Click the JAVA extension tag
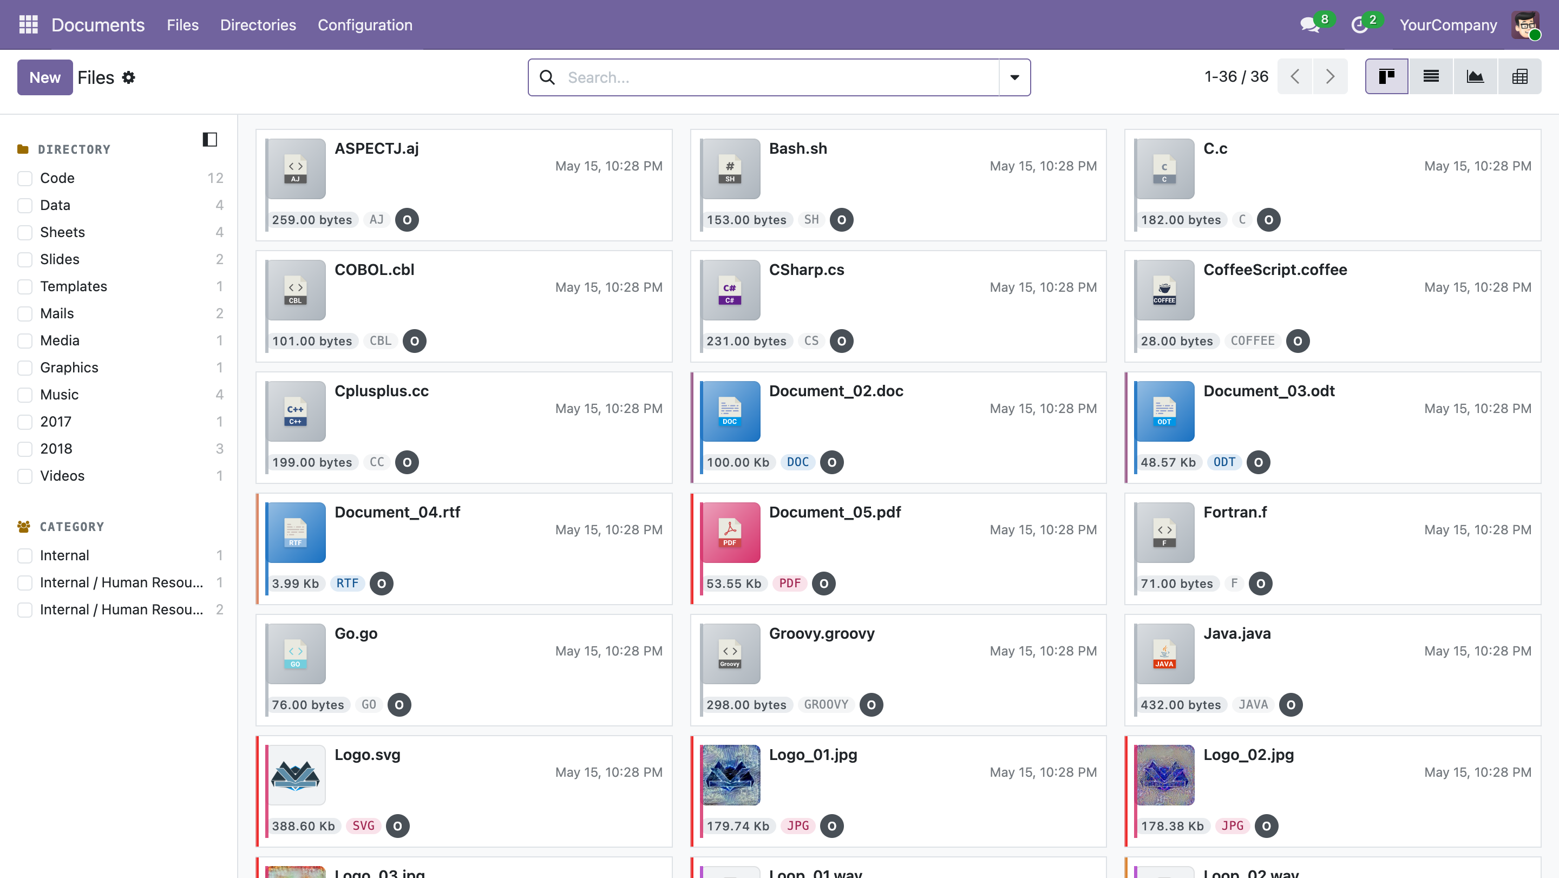The image size is (1559, 878). [1253, 705]
